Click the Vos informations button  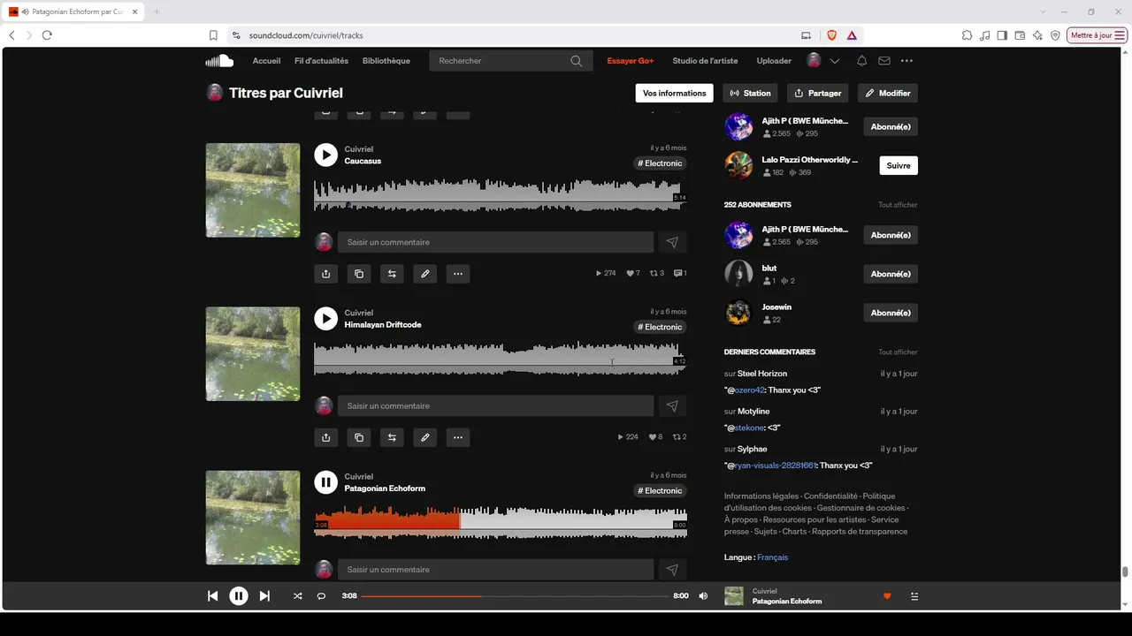(675, 93)
